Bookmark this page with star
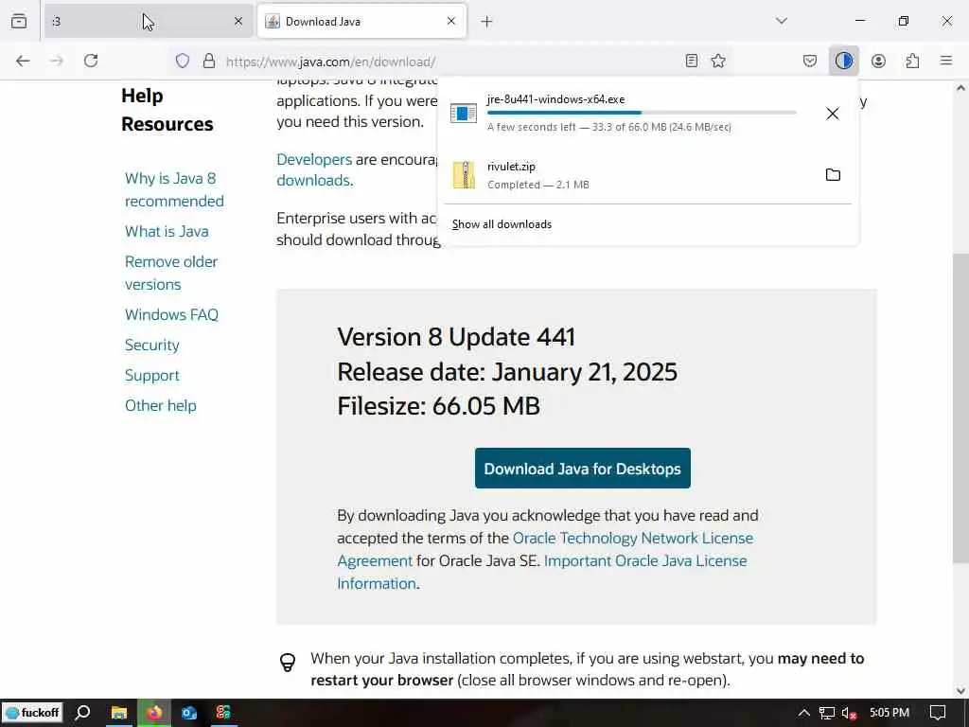The width and height of the screenshot is (969, 727). click(x=718, y=61)
